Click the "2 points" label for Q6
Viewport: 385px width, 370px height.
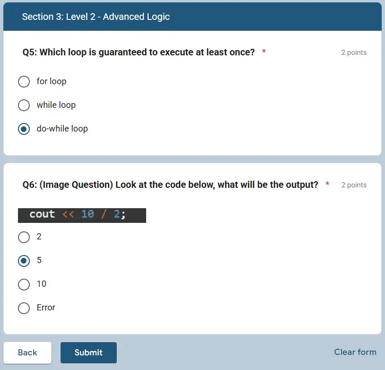click(354, 185)
